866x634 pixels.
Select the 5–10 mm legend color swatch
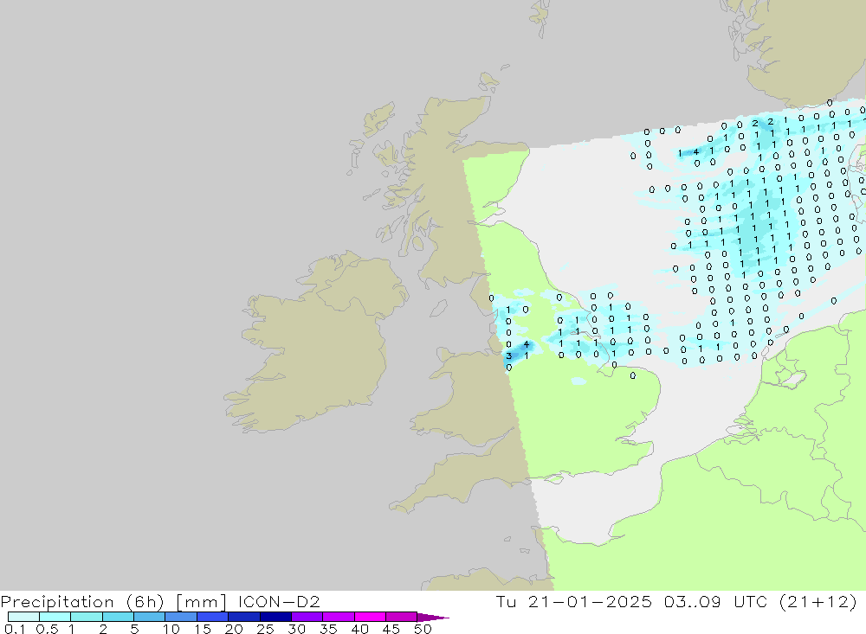click(150, 617)
